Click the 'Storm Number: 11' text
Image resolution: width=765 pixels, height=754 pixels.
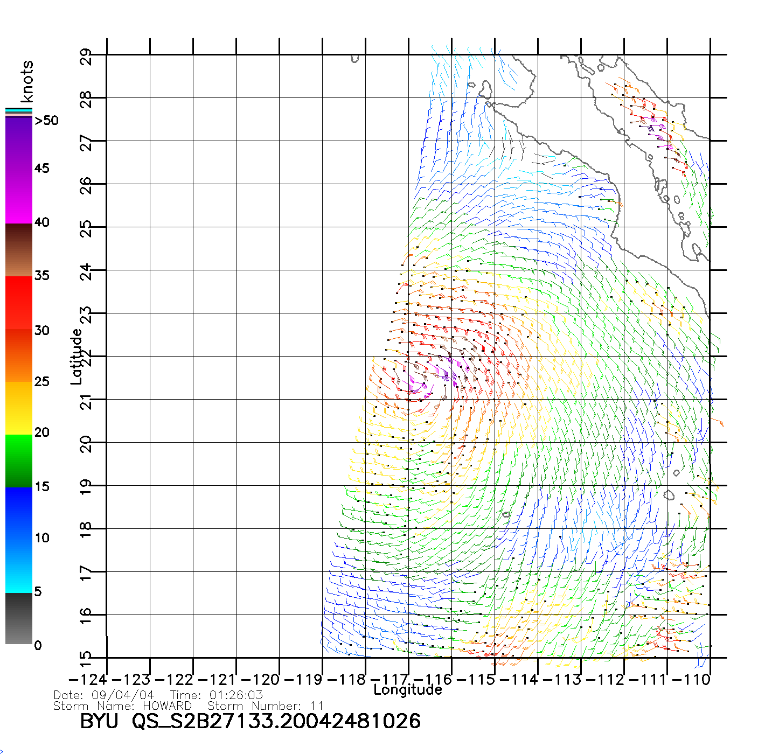click(x=265, y=706)
